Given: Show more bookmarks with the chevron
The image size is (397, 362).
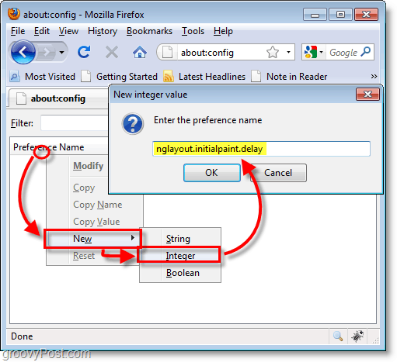Looking at the screenshot, I should click(374, 77).
